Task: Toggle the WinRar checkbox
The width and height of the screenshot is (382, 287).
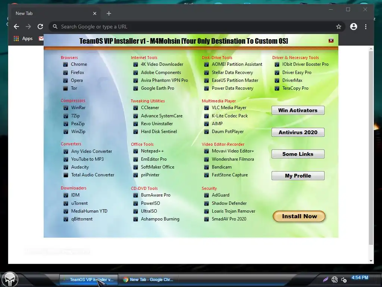Action: click(66, 108)
